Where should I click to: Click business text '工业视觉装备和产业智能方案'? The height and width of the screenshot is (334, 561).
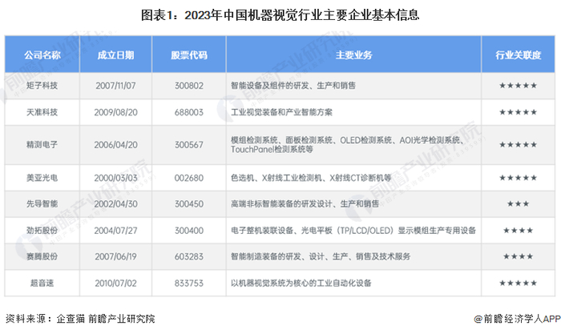click(281, 112)
